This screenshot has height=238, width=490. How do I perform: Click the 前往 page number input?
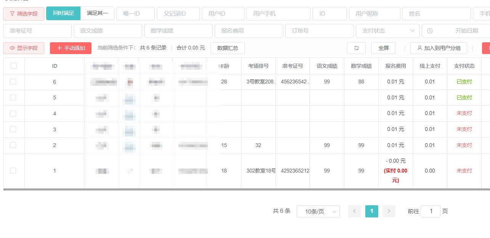pos(431,211)
